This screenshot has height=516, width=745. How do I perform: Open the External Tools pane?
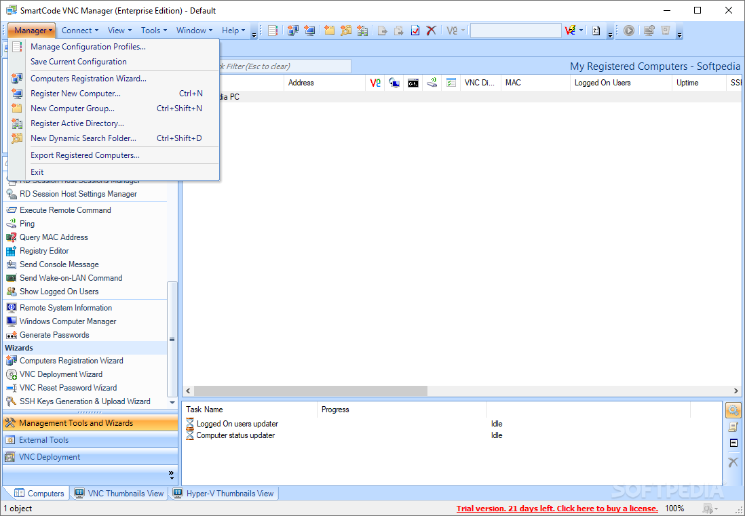[x=90, y=440]
